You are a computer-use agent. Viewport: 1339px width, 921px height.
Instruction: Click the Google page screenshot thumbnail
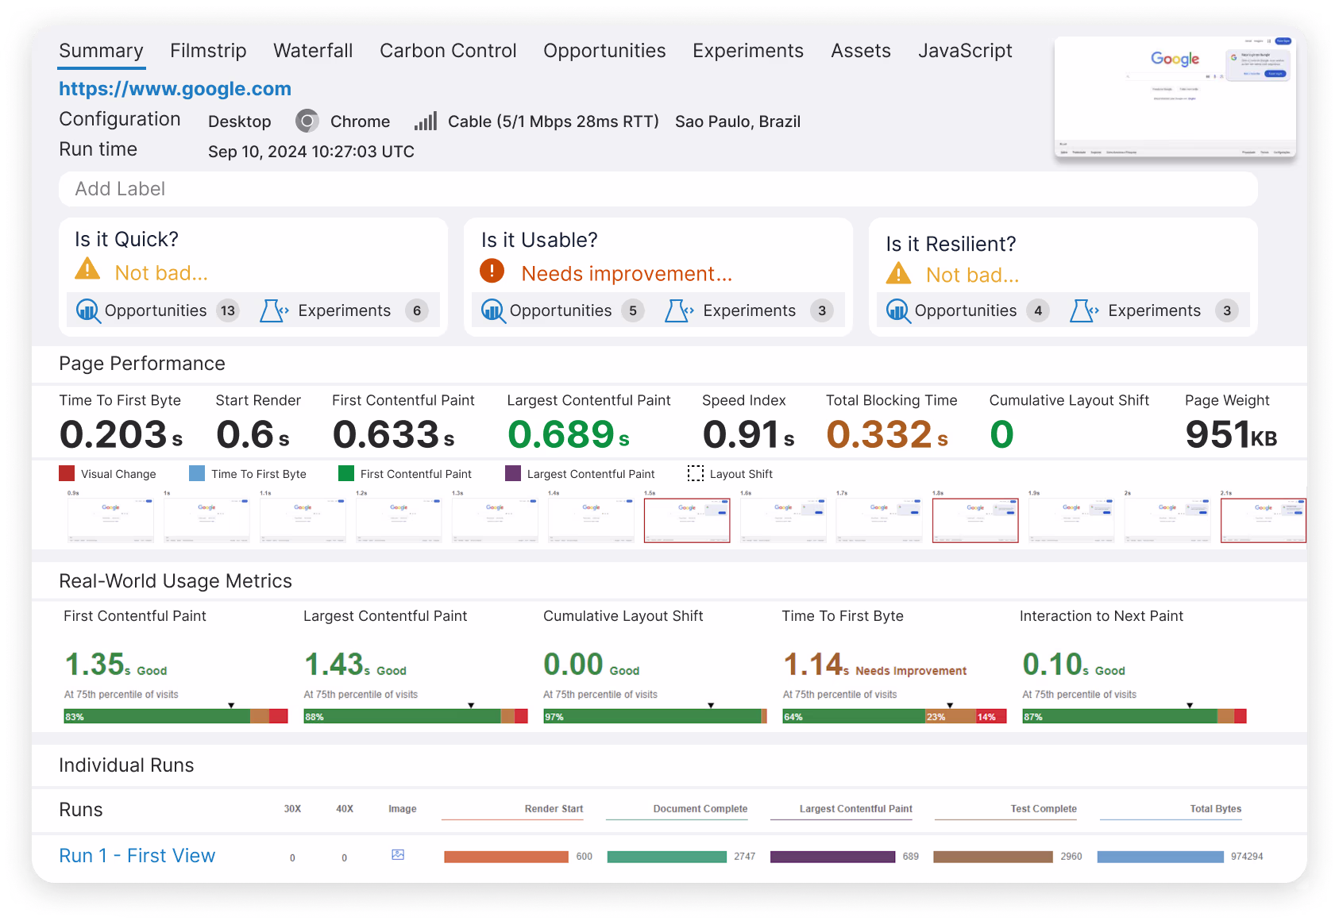coord(1175,97)
